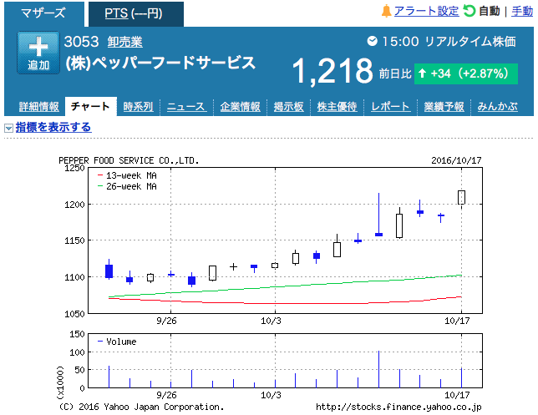Click the 26-week MA legend entry
The image size is (538, 415).
click(127, 186)
